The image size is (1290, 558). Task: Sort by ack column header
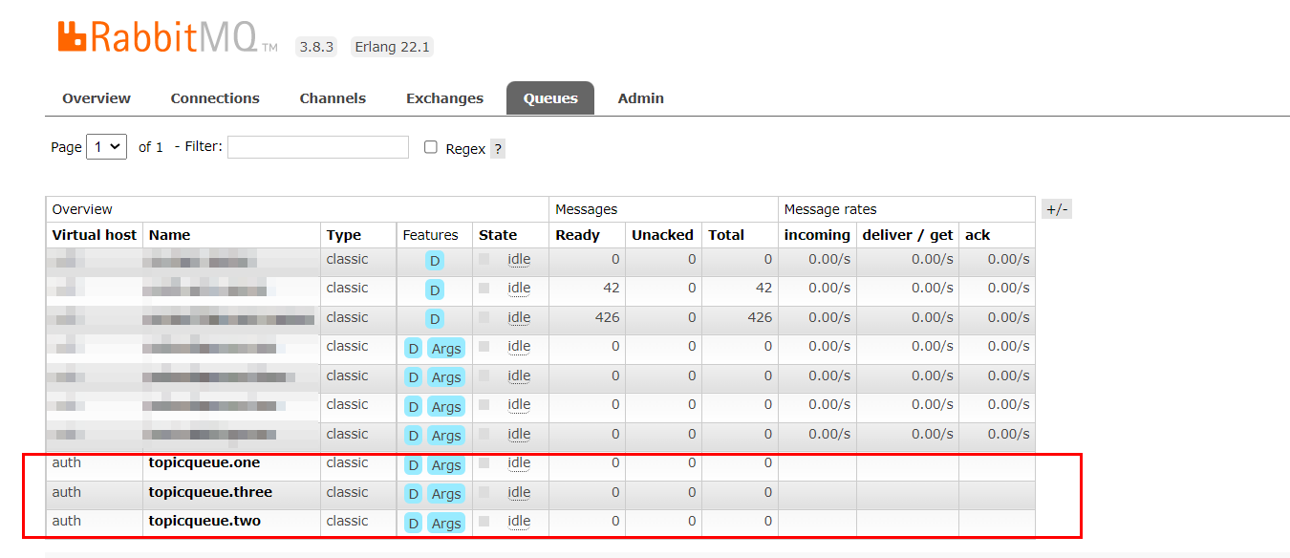tap(978, 235)
